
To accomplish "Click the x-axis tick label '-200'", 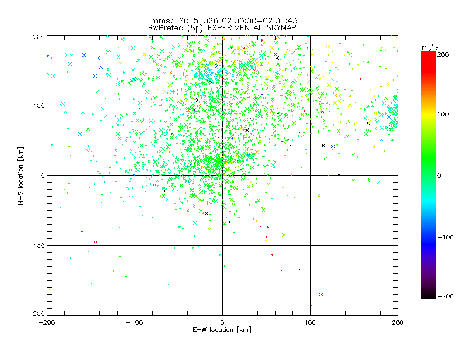I will 47,322.
